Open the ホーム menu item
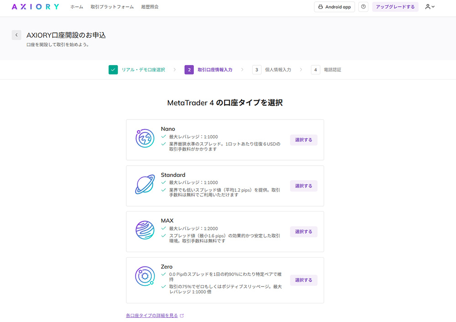The height and width of the screenshot is (322, 456). point(77,7)
